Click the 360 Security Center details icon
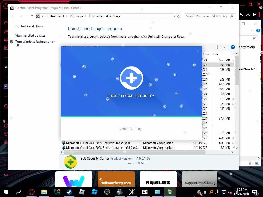Image resolution: width=263 pixels, height=197 pixels. pos(70,162)
